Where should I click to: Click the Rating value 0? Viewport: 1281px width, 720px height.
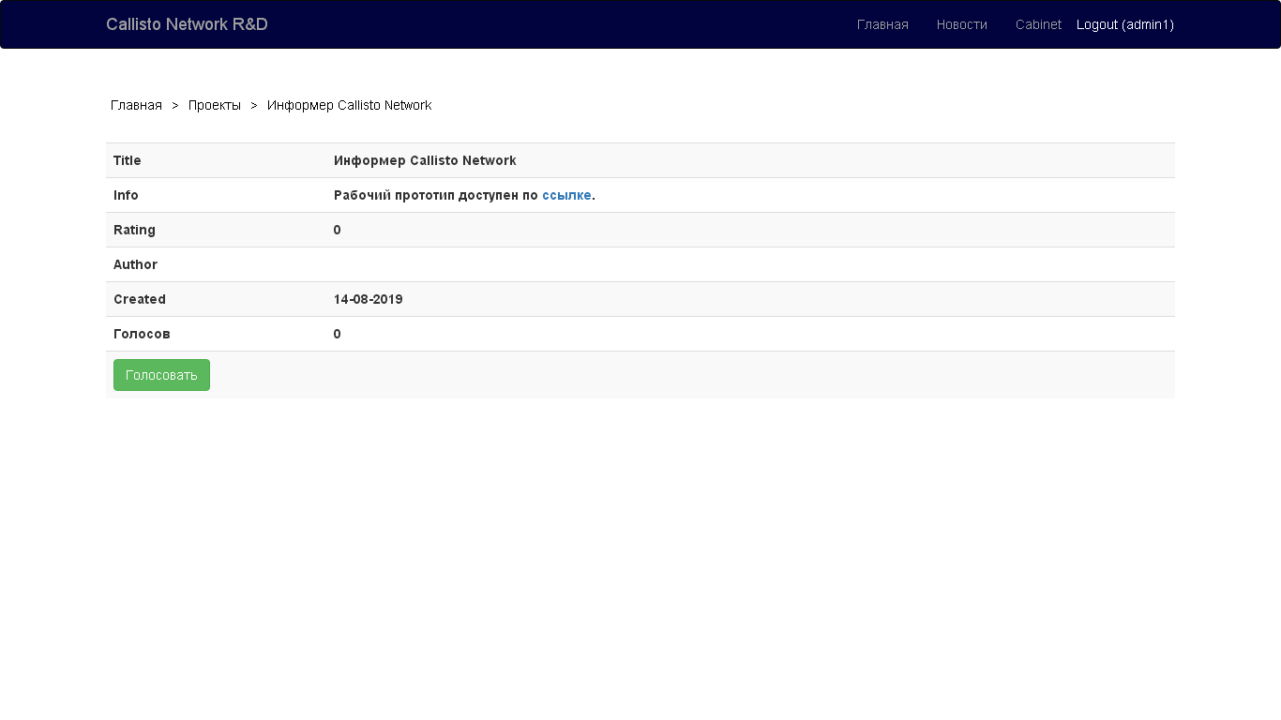pyautogui.click(x=338, y=230)
